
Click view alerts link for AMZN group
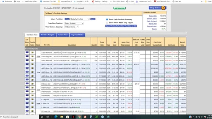click(x=38, y=72)
